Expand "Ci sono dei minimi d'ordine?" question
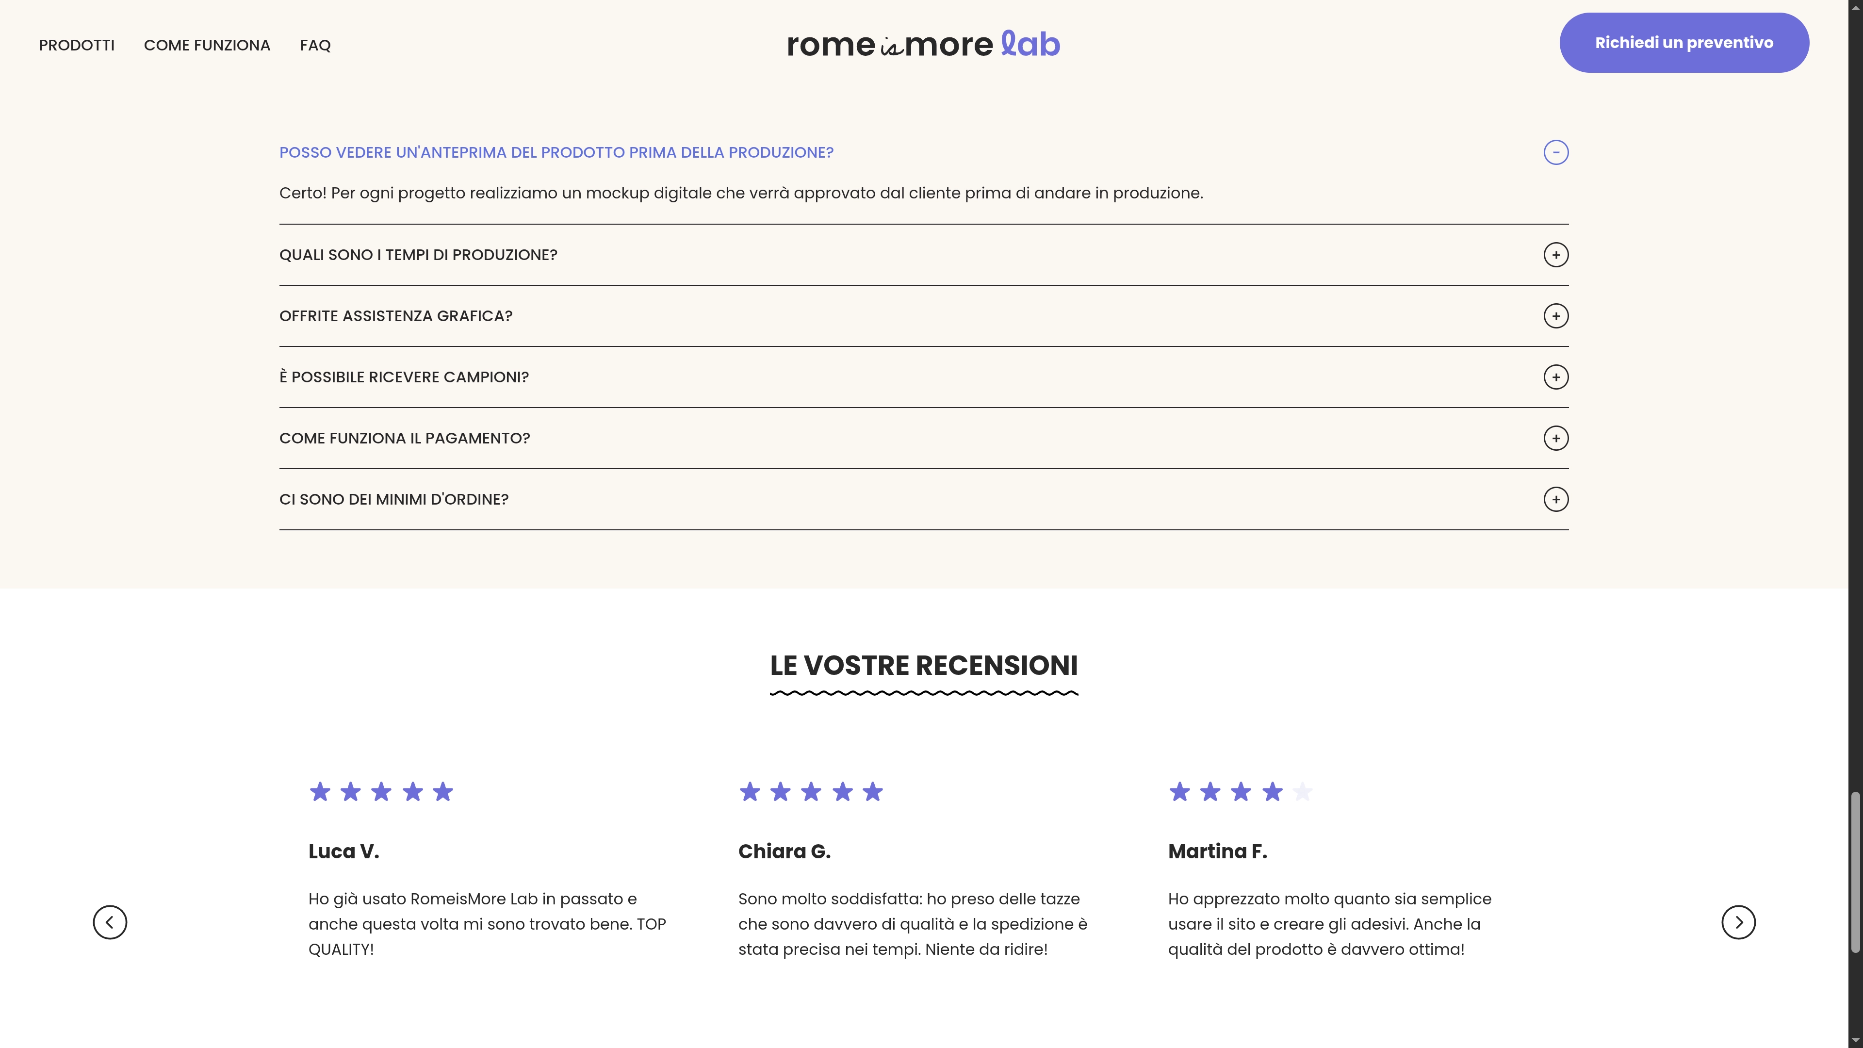The width and height of the screenshot is (1863, 1048). coord(393,499)
